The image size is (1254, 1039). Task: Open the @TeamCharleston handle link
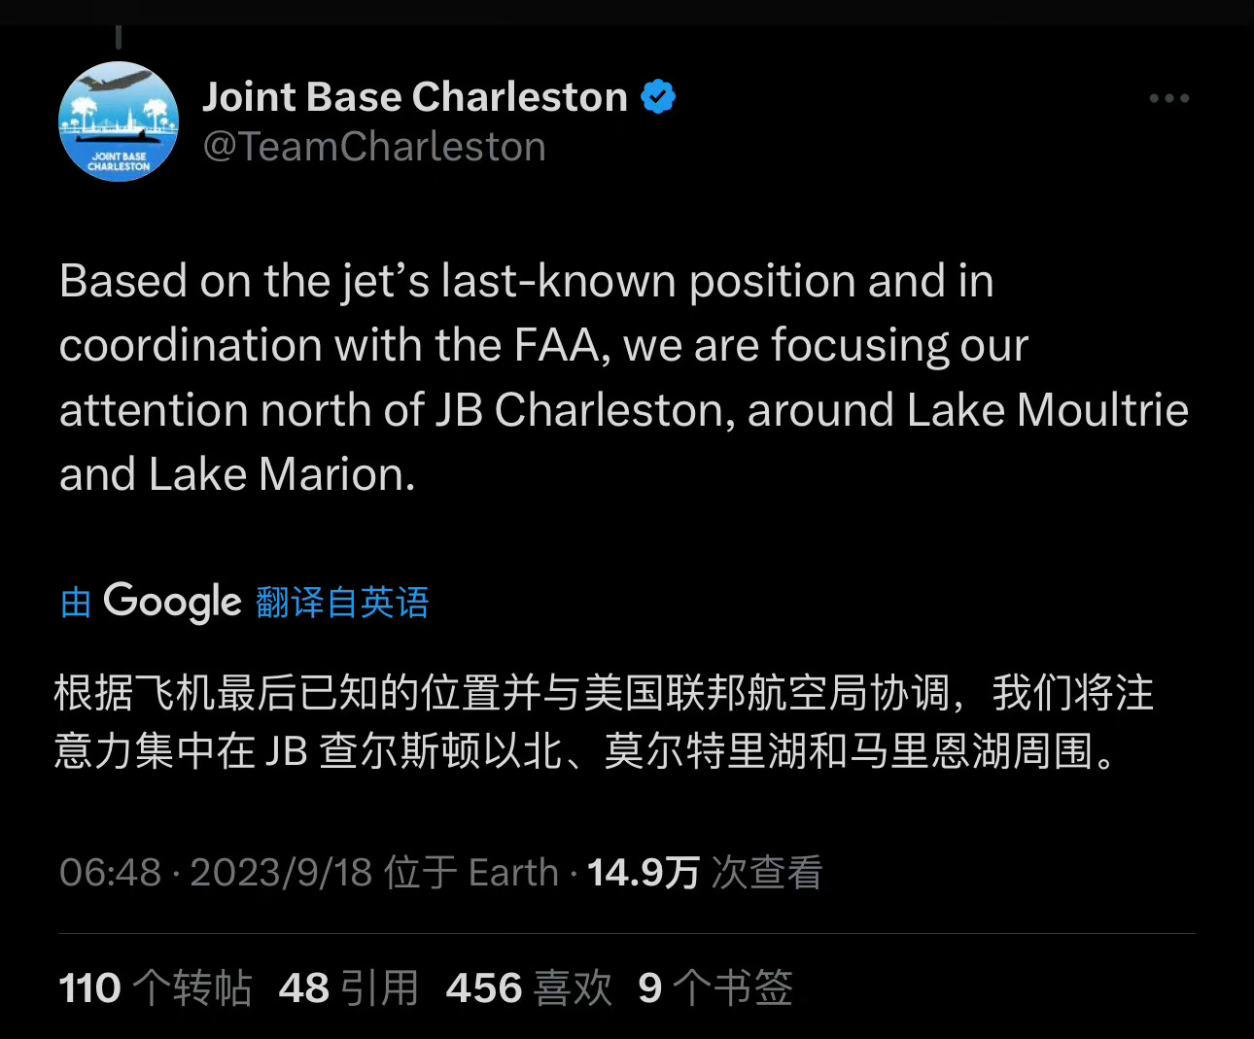(x=374, y=147)
